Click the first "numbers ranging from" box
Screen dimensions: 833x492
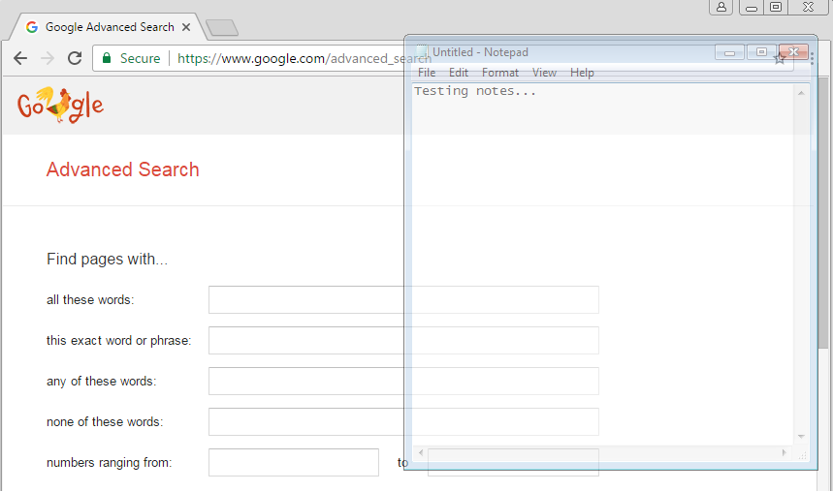293,463
